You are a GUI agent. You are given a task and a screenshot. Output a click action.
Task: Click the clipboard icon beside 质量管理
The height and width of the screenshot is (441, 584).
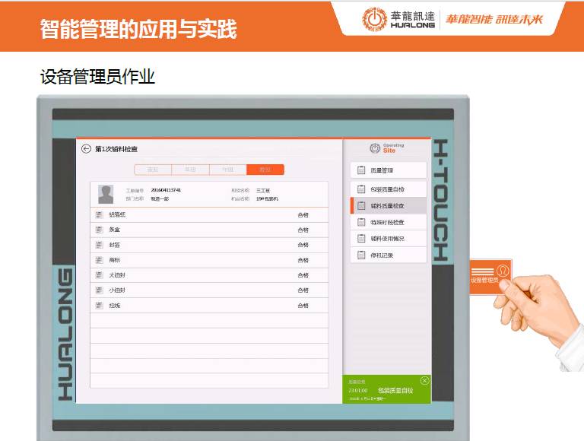[x=361, y=170]
